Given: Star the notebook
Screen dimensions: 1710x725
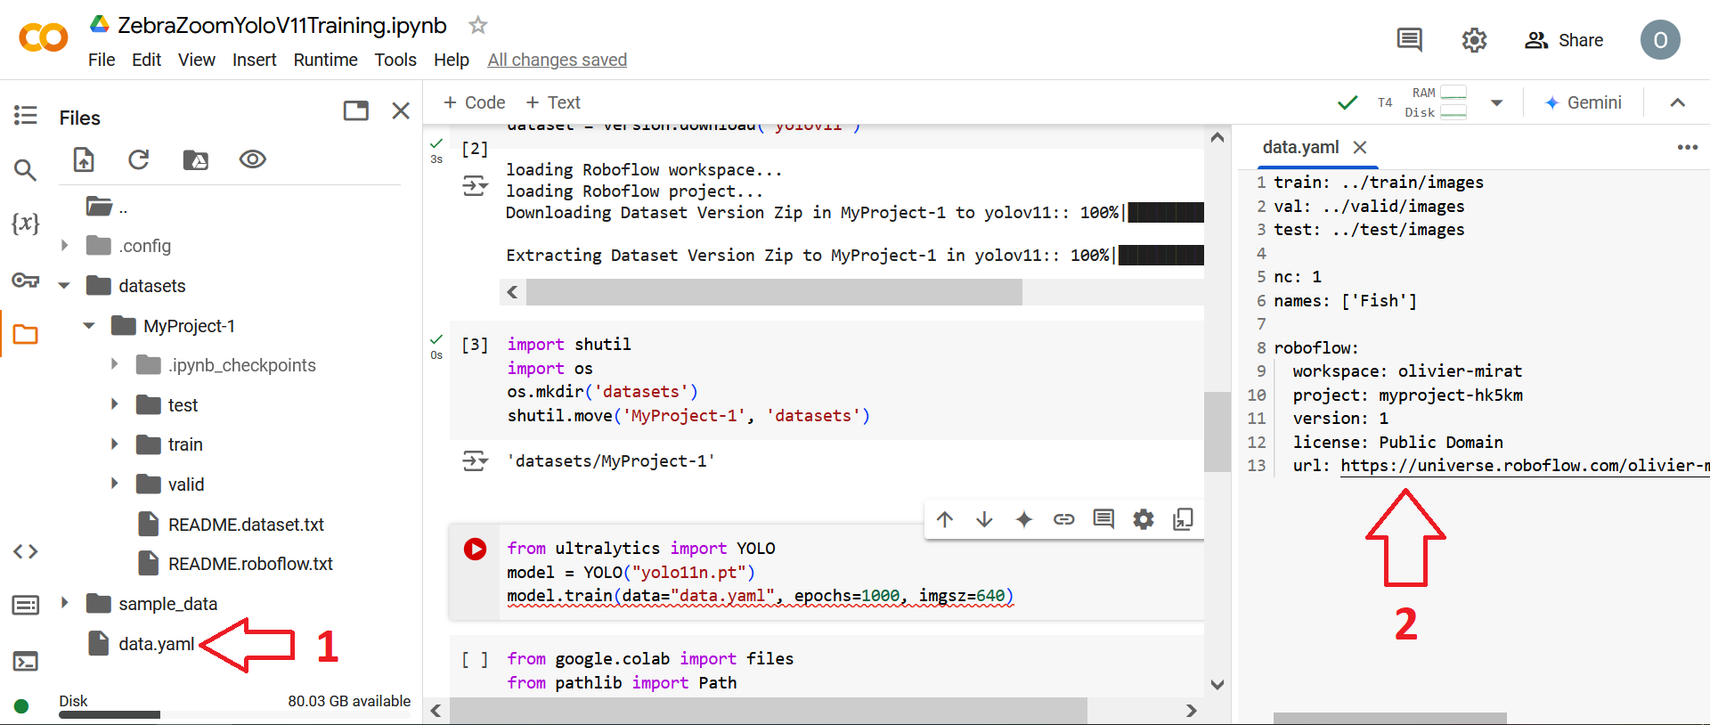Looking at the screenshot, I should 478,25.
